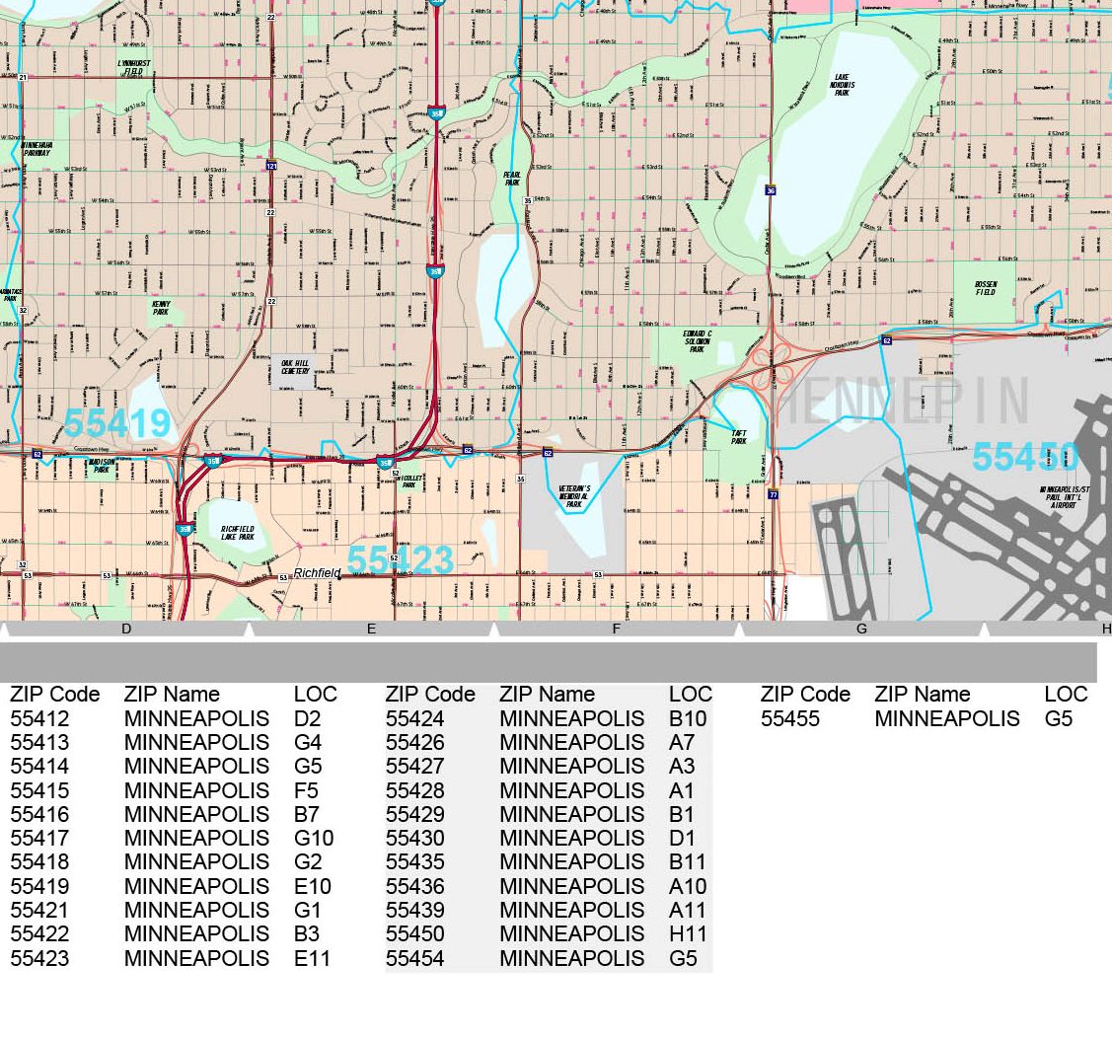Click the route 21 shield marker
The height and width of the screenshot is (1038, 1112).
click(x=23, y=77)
